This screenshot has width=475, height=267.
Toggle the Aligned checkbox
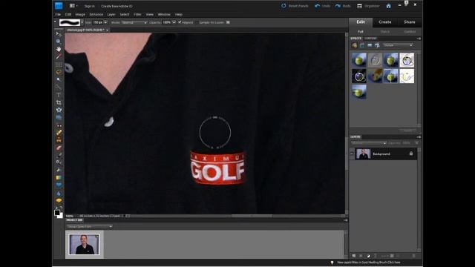[180, 22]
